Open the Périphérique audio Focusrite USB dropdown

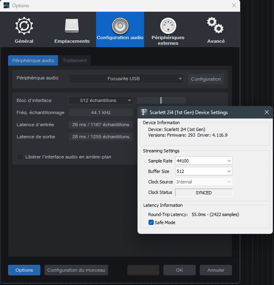click(x=126, y=79)
